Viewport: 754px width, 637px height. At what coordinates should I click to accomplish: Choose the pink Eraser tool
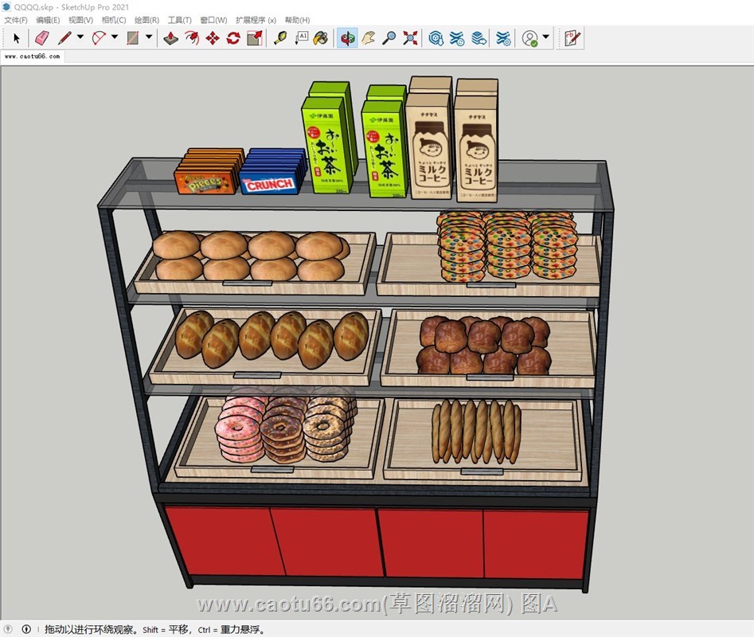[x=42, y=37]
